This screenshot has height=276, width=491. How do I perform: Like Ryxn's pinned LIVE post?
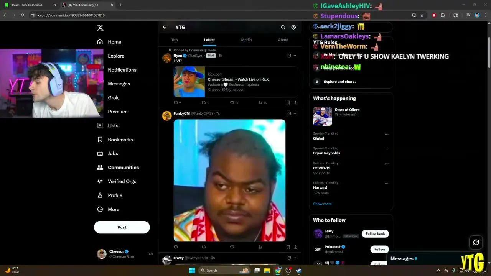coord(232,103)
